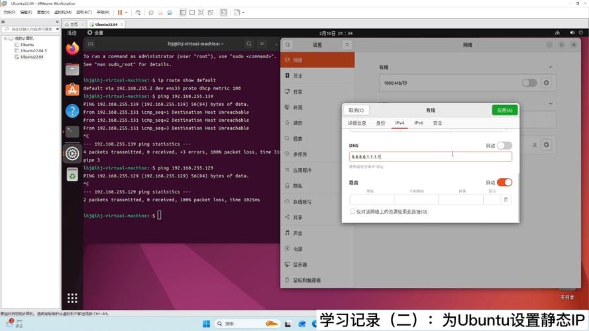Click Send Ctrl+Alt+Del toolbar icon
This screenshot has width=589, height=331.
138,13
